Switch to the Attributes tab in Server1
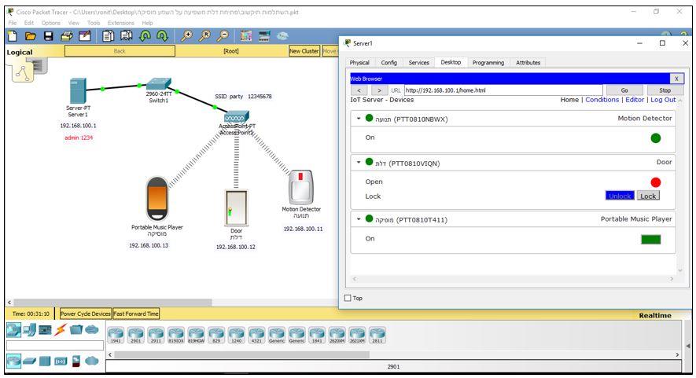The height and width of the screenshot is (378, 696). (x=528, y=63)
